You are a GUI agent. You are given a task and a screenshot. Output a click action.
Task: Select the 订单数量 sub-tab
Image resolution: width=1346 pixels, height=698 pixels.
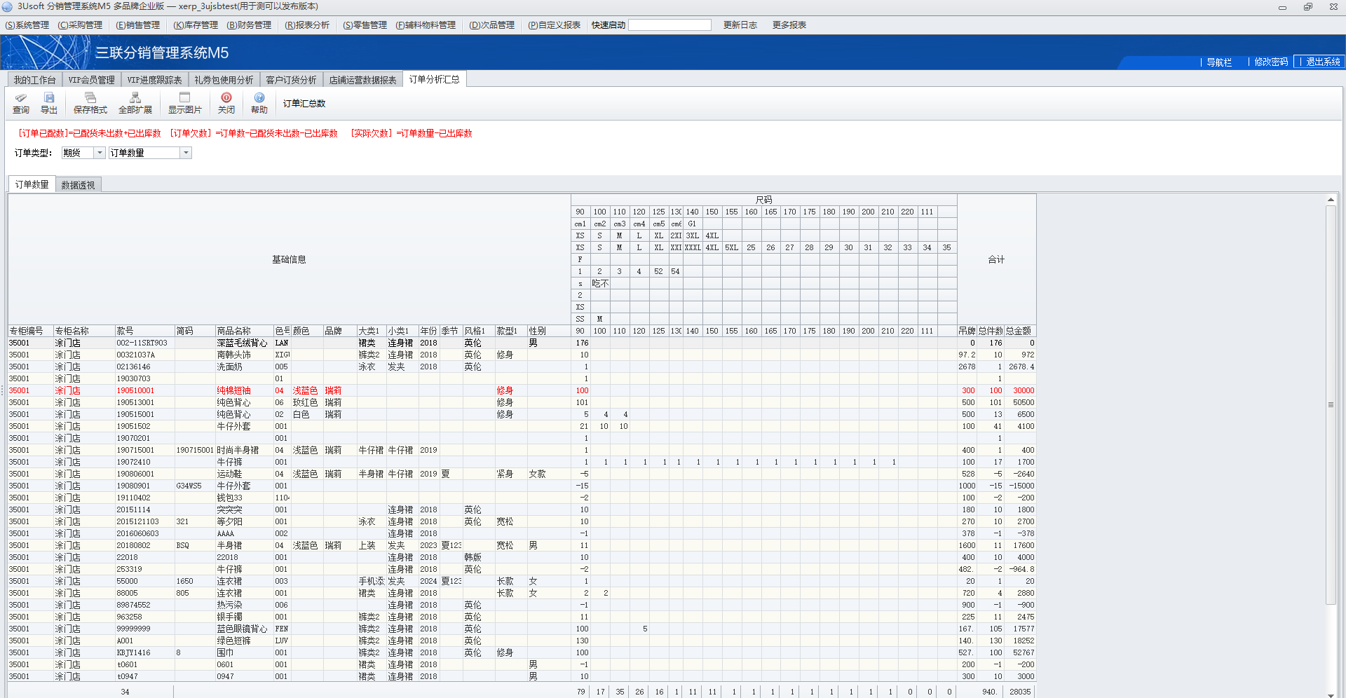32,184
